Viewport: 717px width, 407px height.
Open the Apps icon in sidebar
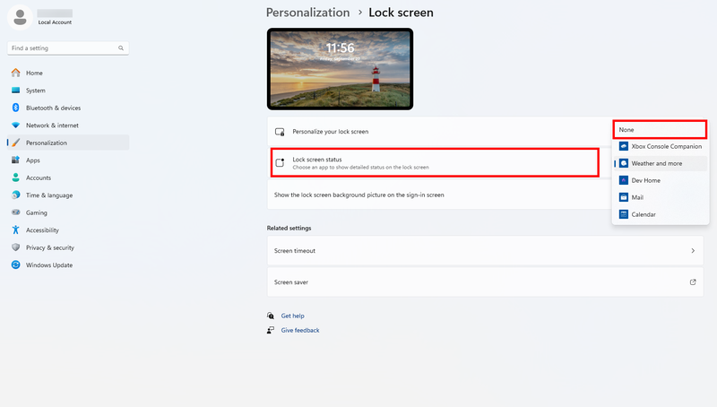tap(15, 160)
